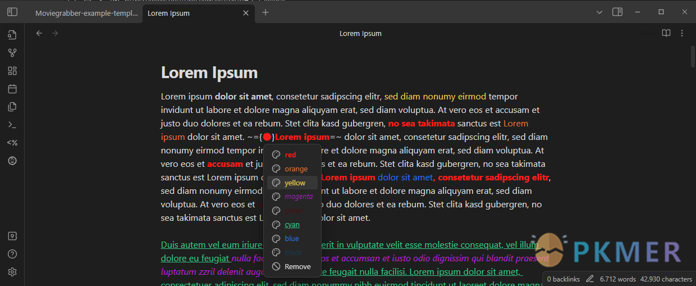
Task: Switch to reading view book icon
Action: tap(666, 33)
